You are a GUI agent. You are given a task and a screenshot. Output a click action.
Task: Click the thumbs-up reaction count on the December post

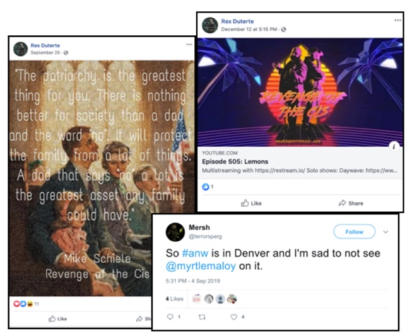[208, 187]
